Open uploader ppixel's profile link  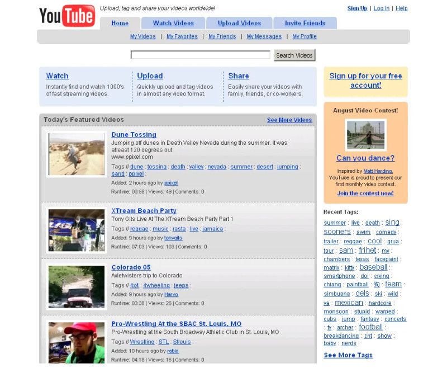pos(171,183)
